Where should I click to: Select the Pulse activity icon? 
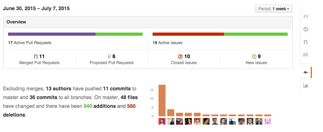306,72
